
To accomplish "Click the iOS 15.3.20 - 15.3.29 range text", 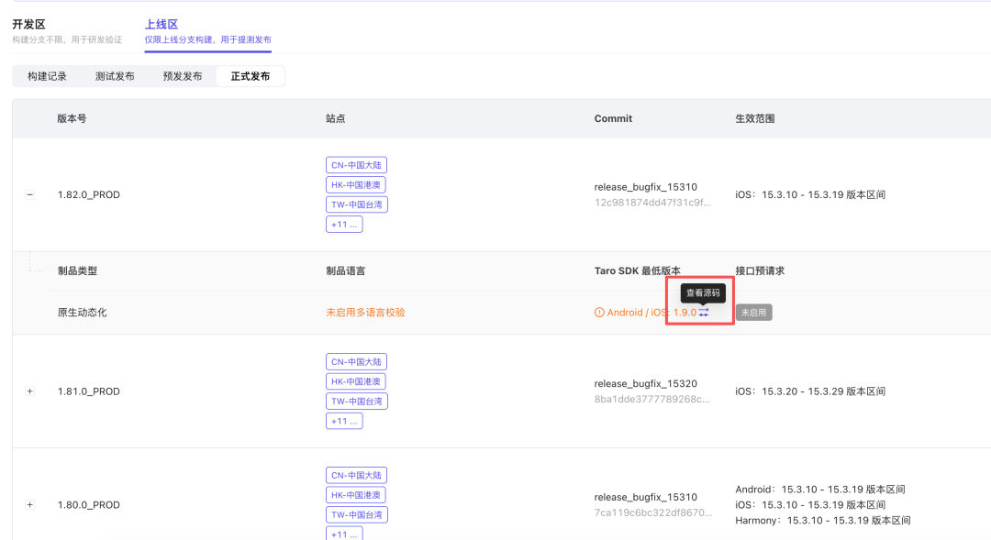I will coord(810,391).
